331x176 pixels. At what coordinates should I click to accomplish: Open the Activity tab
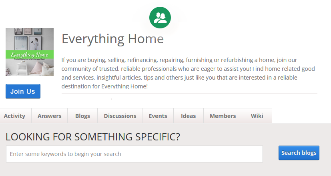pyautogui.click(x=14, y=116)
